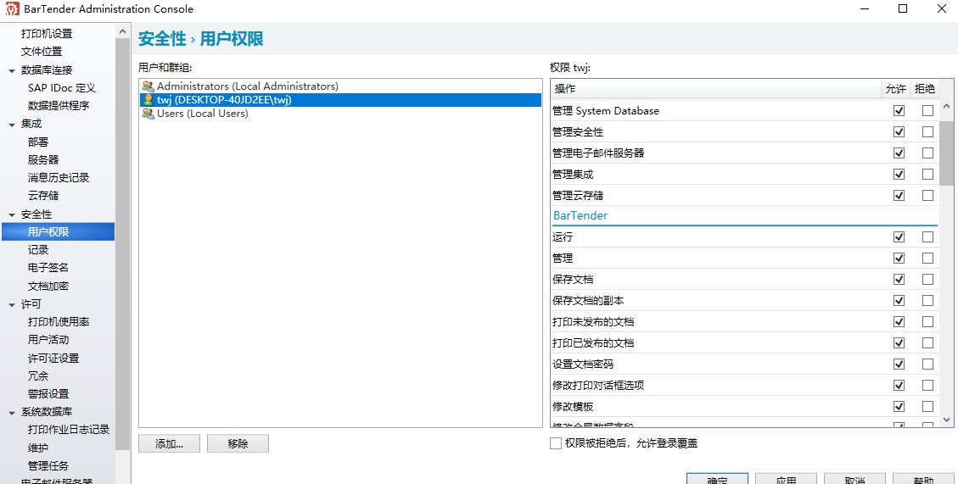Open 文档加密 in sidebar
Screen dimensions: 958x484
[x=48, y=287]
